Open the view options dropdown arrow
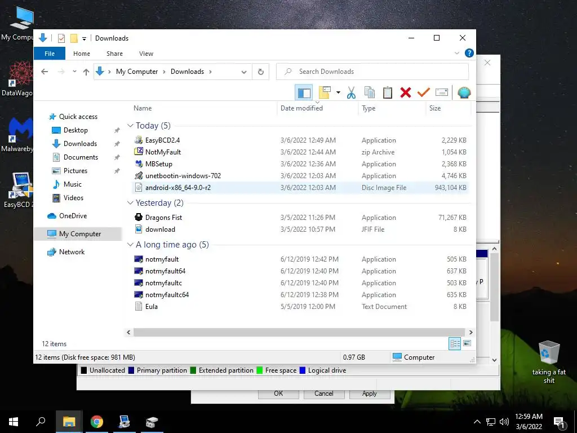The image size is (577, 433). pyautogui.click(x=338, y=92)
